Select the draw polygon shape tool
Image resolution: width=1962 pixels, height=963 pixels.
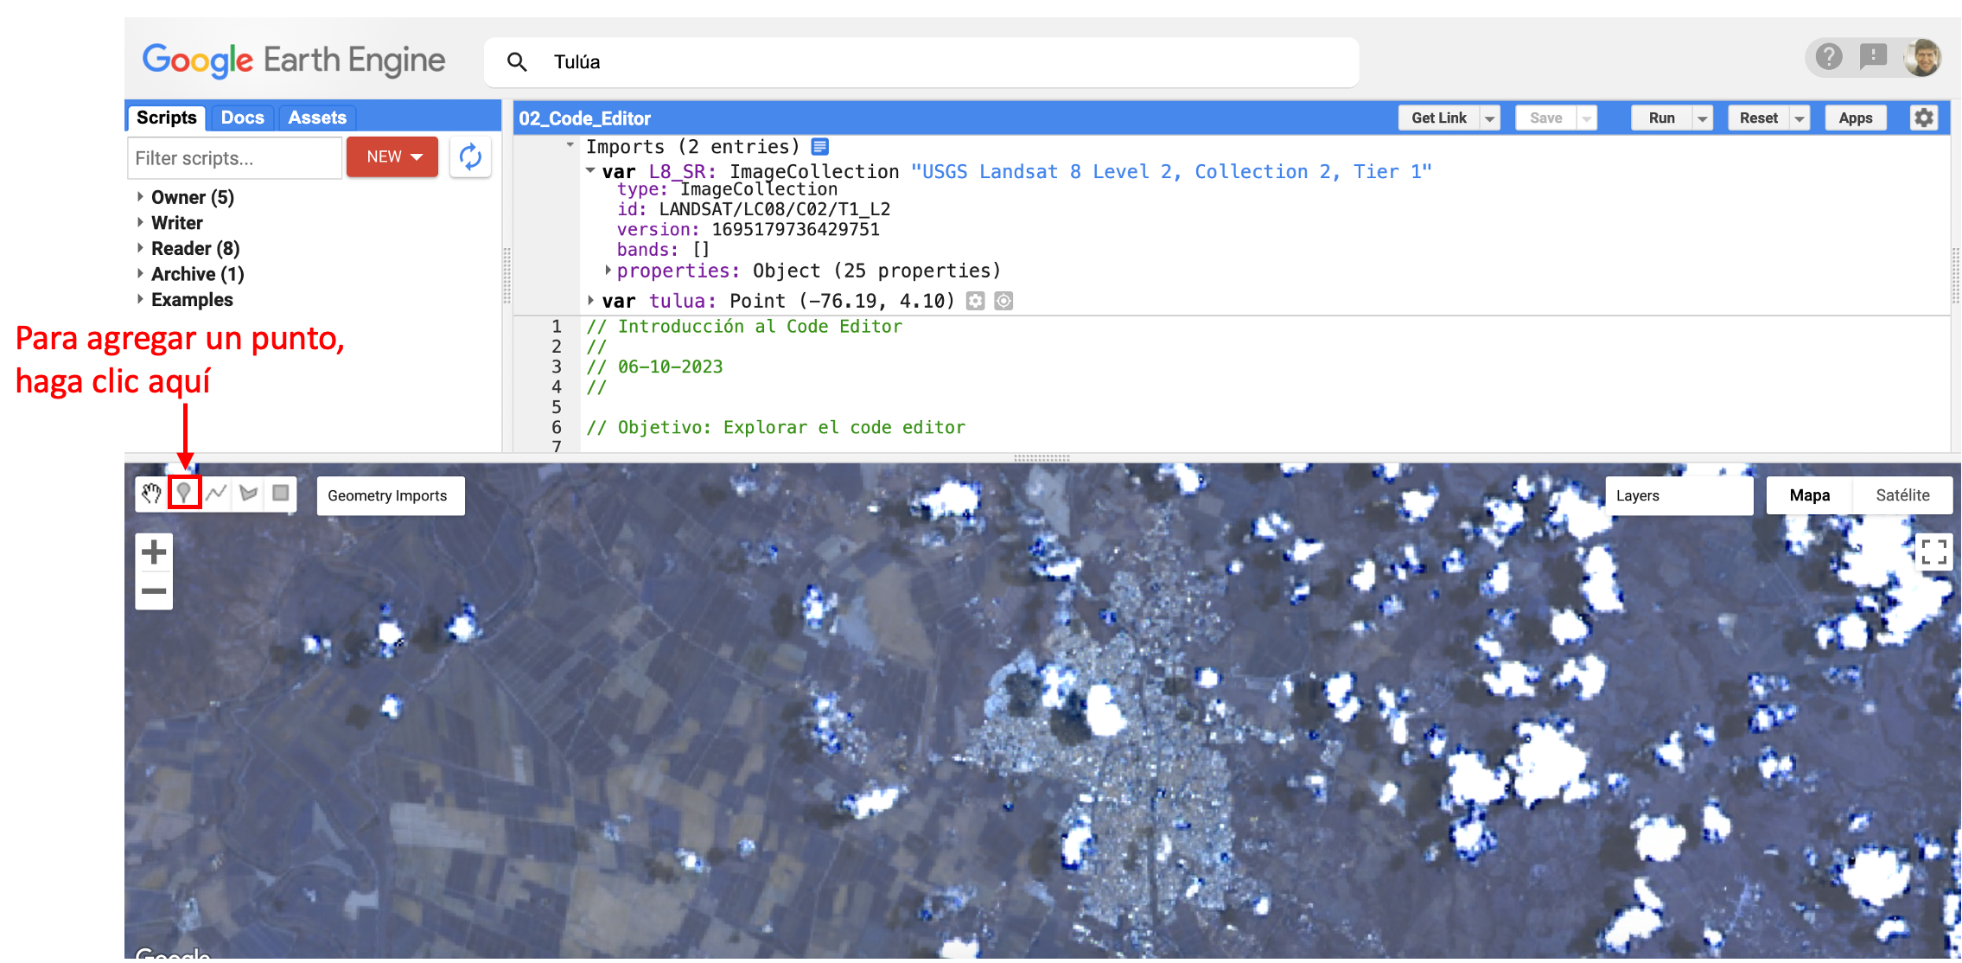pos(249,494)
